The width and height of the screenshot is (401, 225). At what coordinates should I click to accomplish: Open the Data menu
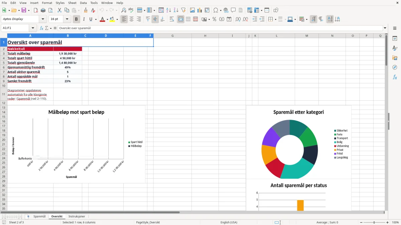coord(83,3)
